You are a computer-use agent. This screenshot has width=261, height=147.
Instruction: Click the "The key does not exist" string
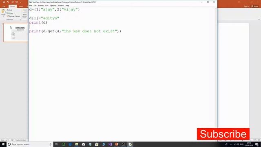89,31
